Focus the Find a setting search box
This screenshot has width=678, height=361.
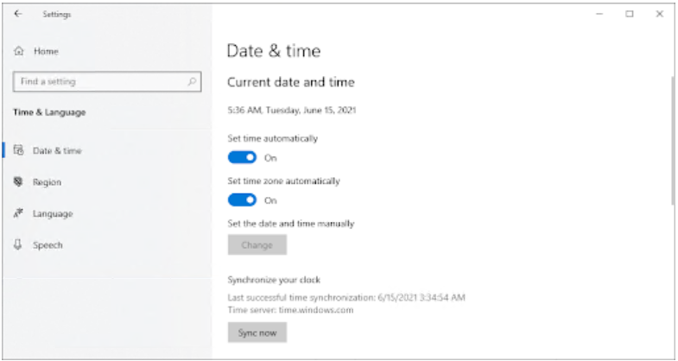pos(99,82)
